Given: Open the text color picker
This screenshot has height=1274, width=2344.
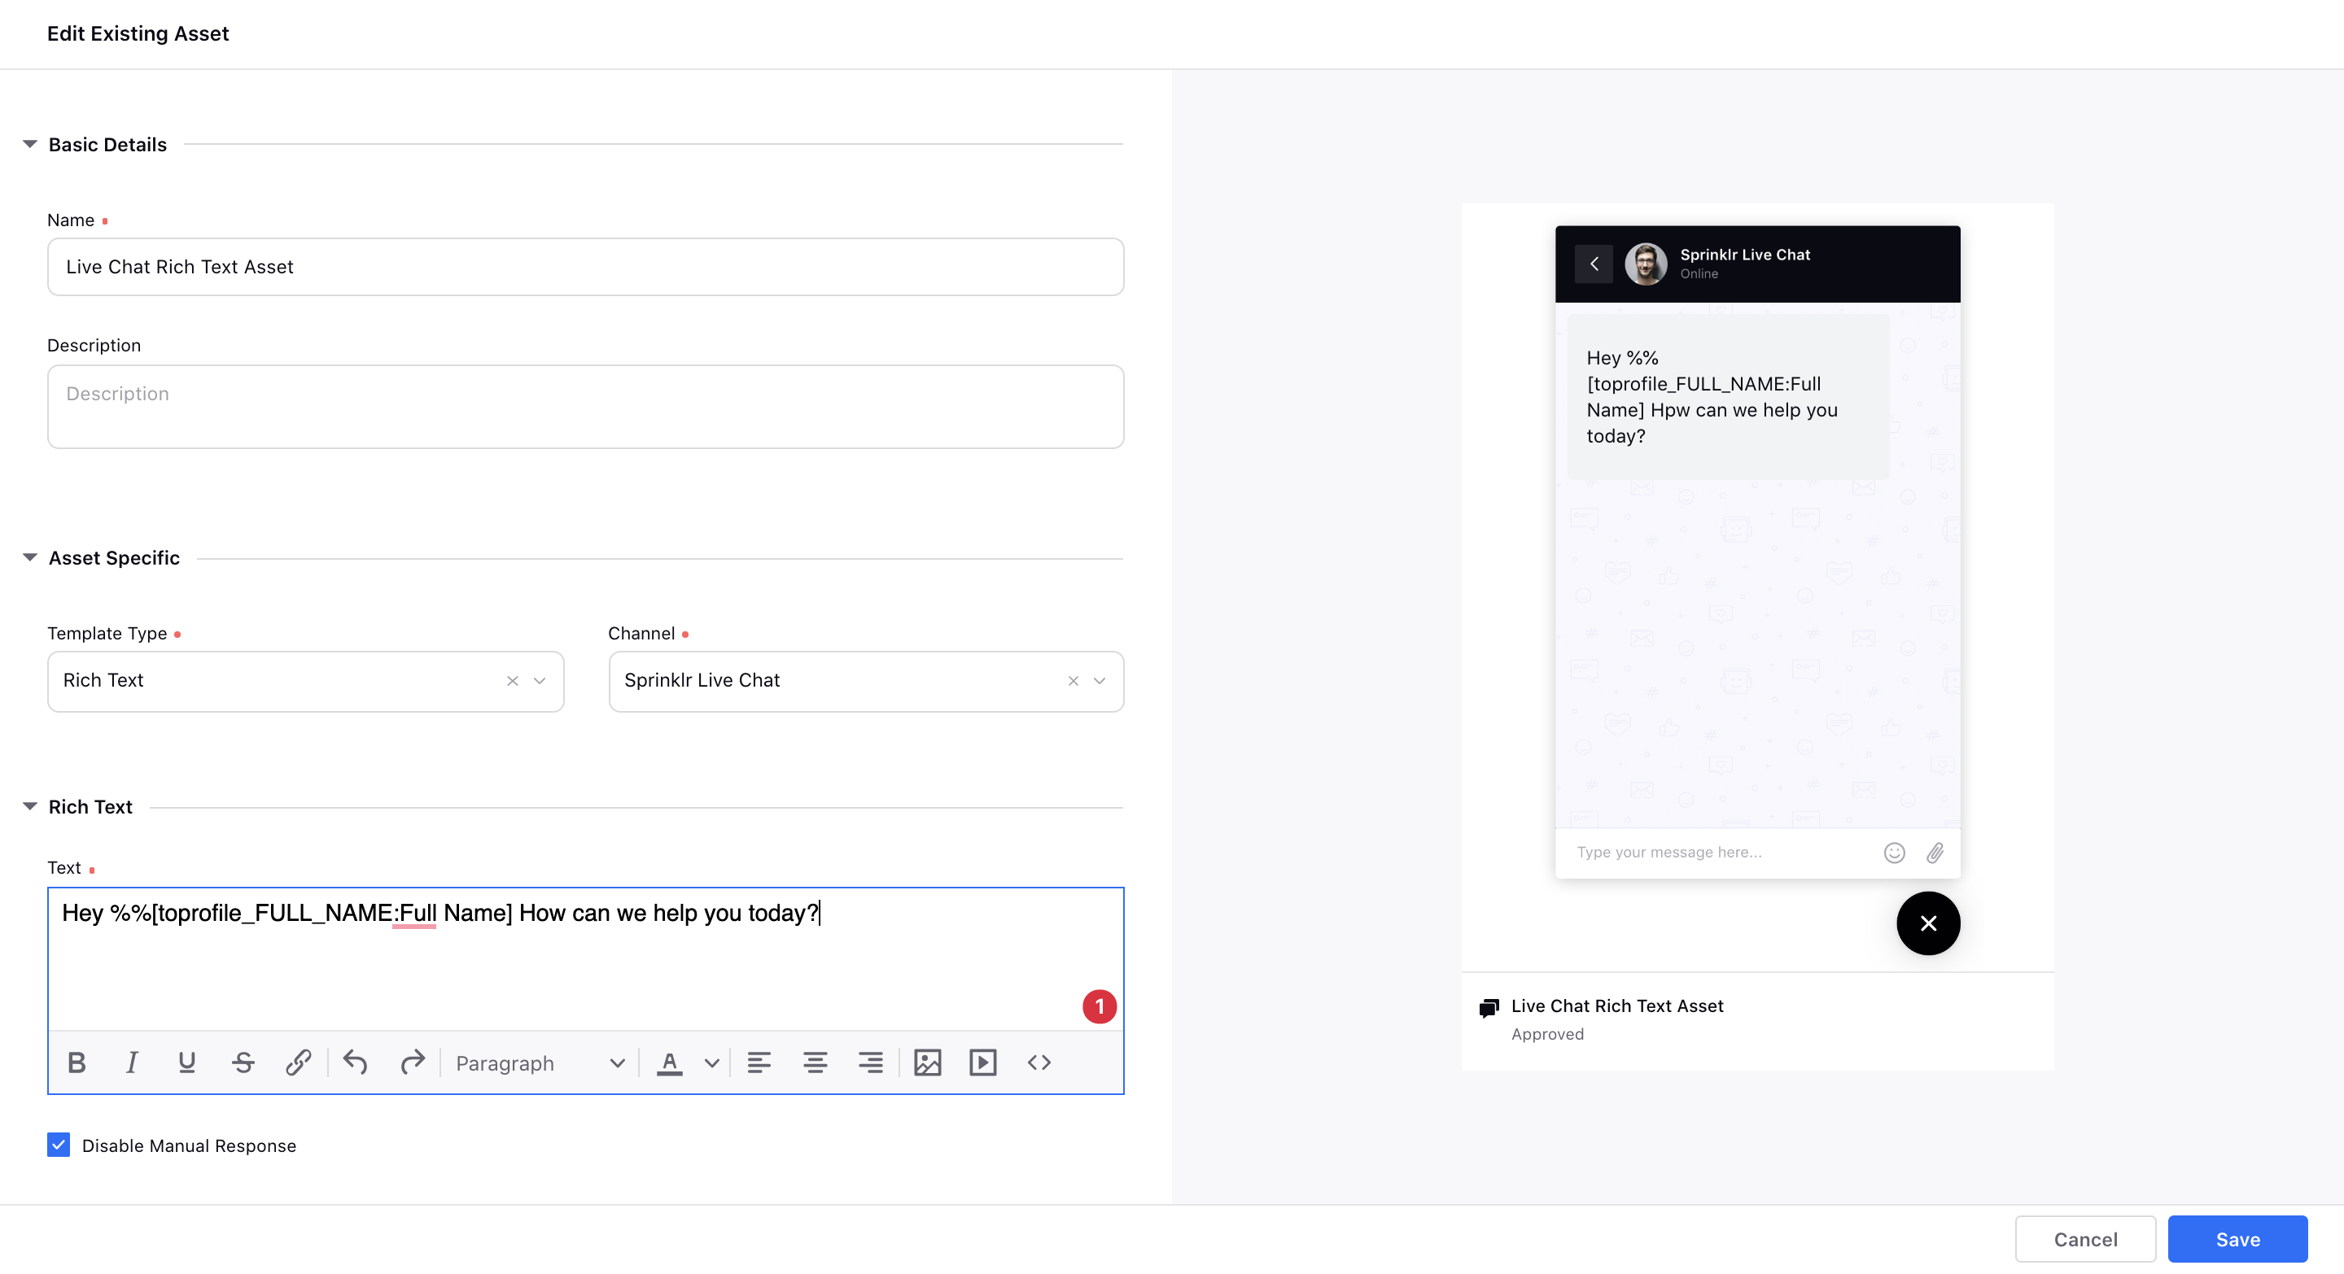Looking at the screenshot, I should tap(670, 1062).
